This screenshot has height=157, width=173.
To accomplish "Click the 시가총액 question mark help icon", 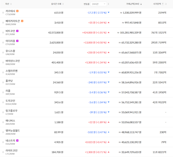I will click(163, 4).
